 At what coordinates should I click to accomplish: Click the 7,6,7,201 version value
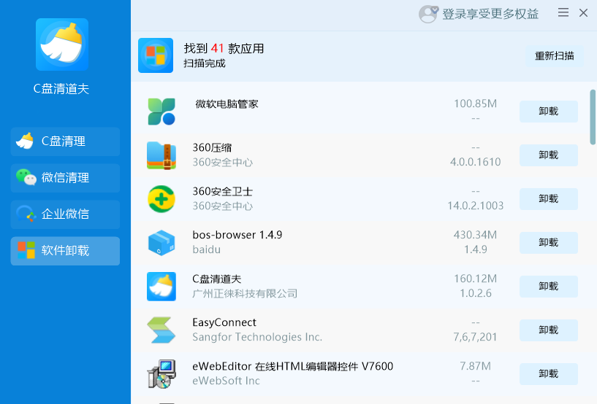coord(476,337)
